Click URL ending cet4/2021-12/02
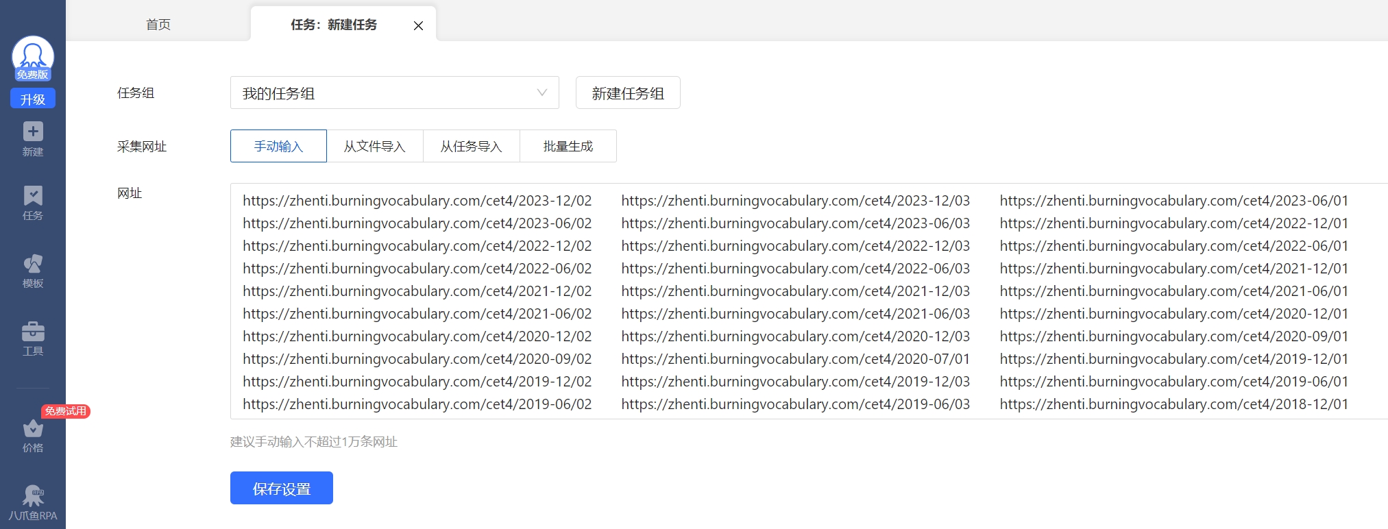This screenshot has height=529, width=1388. (x=417, y=291)
